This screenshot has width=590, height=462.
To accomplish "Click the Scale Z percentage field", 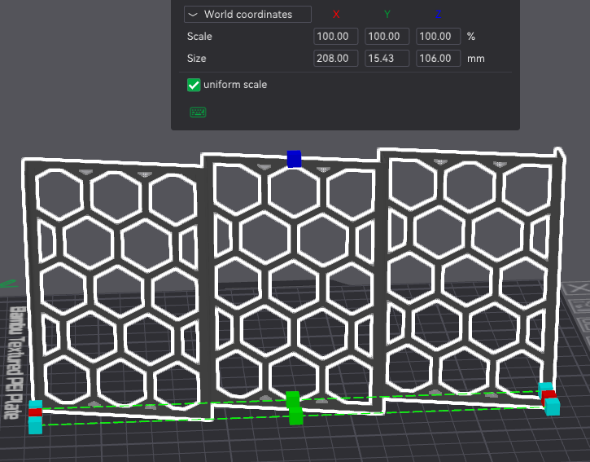I will pyautogui.click(x=438, y=36).
